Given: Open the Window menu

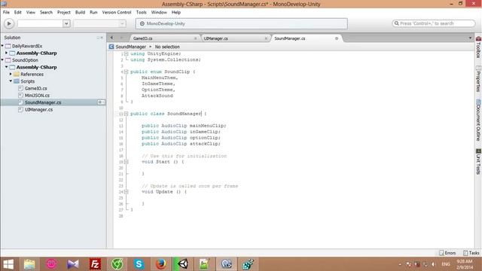Looking at the screenshot, I should tap(159, 12).
